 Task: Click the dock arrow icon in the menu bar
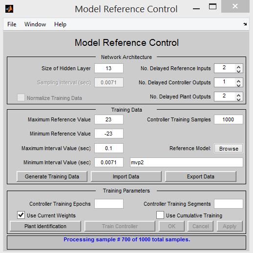pyautogui.click(x=245, y=24)
